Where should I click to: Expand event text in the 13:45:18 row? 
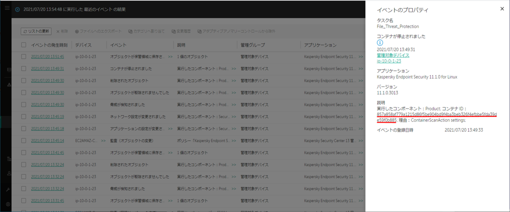(170, 128)
